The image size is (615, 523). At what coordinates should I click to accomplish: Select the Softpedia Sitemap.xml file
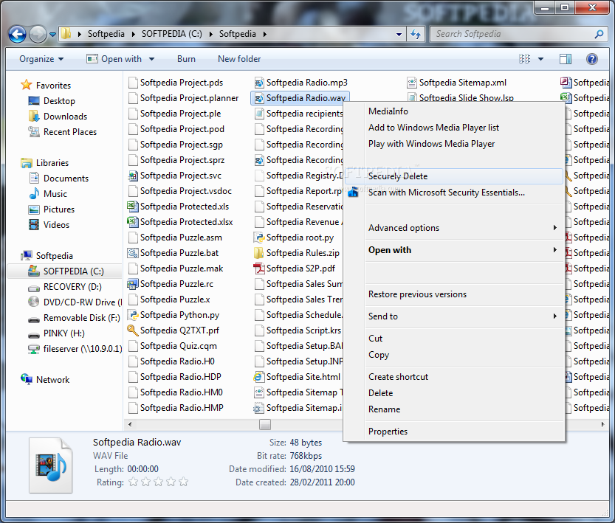[456, 83]
